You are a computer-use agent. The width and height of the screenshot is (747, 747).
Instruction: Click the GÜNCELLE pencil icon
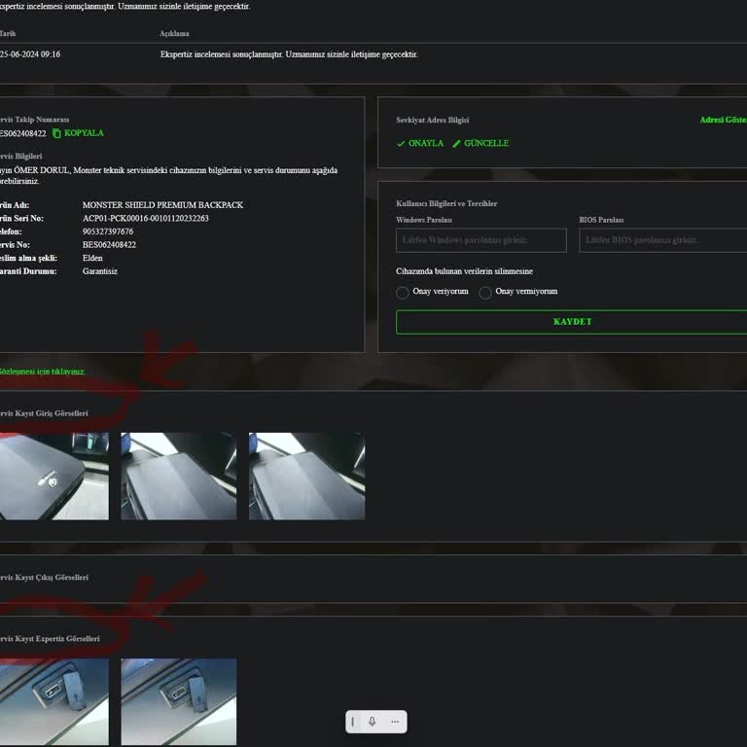point(457,144)
